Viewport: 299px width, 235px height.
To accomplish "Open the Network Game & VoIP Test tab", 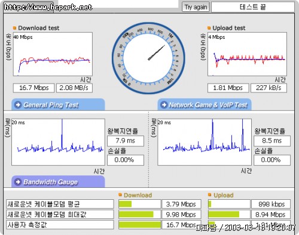I will pos(205,104).
